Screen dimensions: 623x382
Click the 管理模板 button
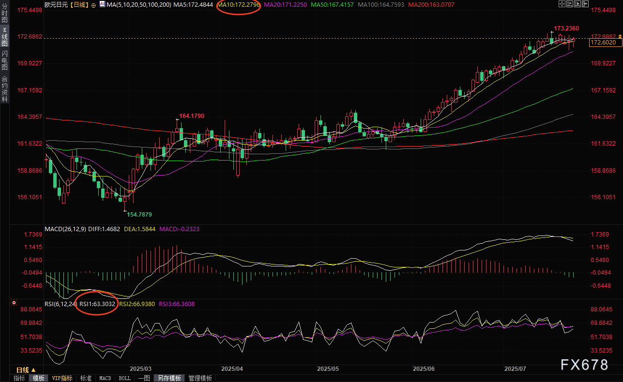[x=200, y=378]
